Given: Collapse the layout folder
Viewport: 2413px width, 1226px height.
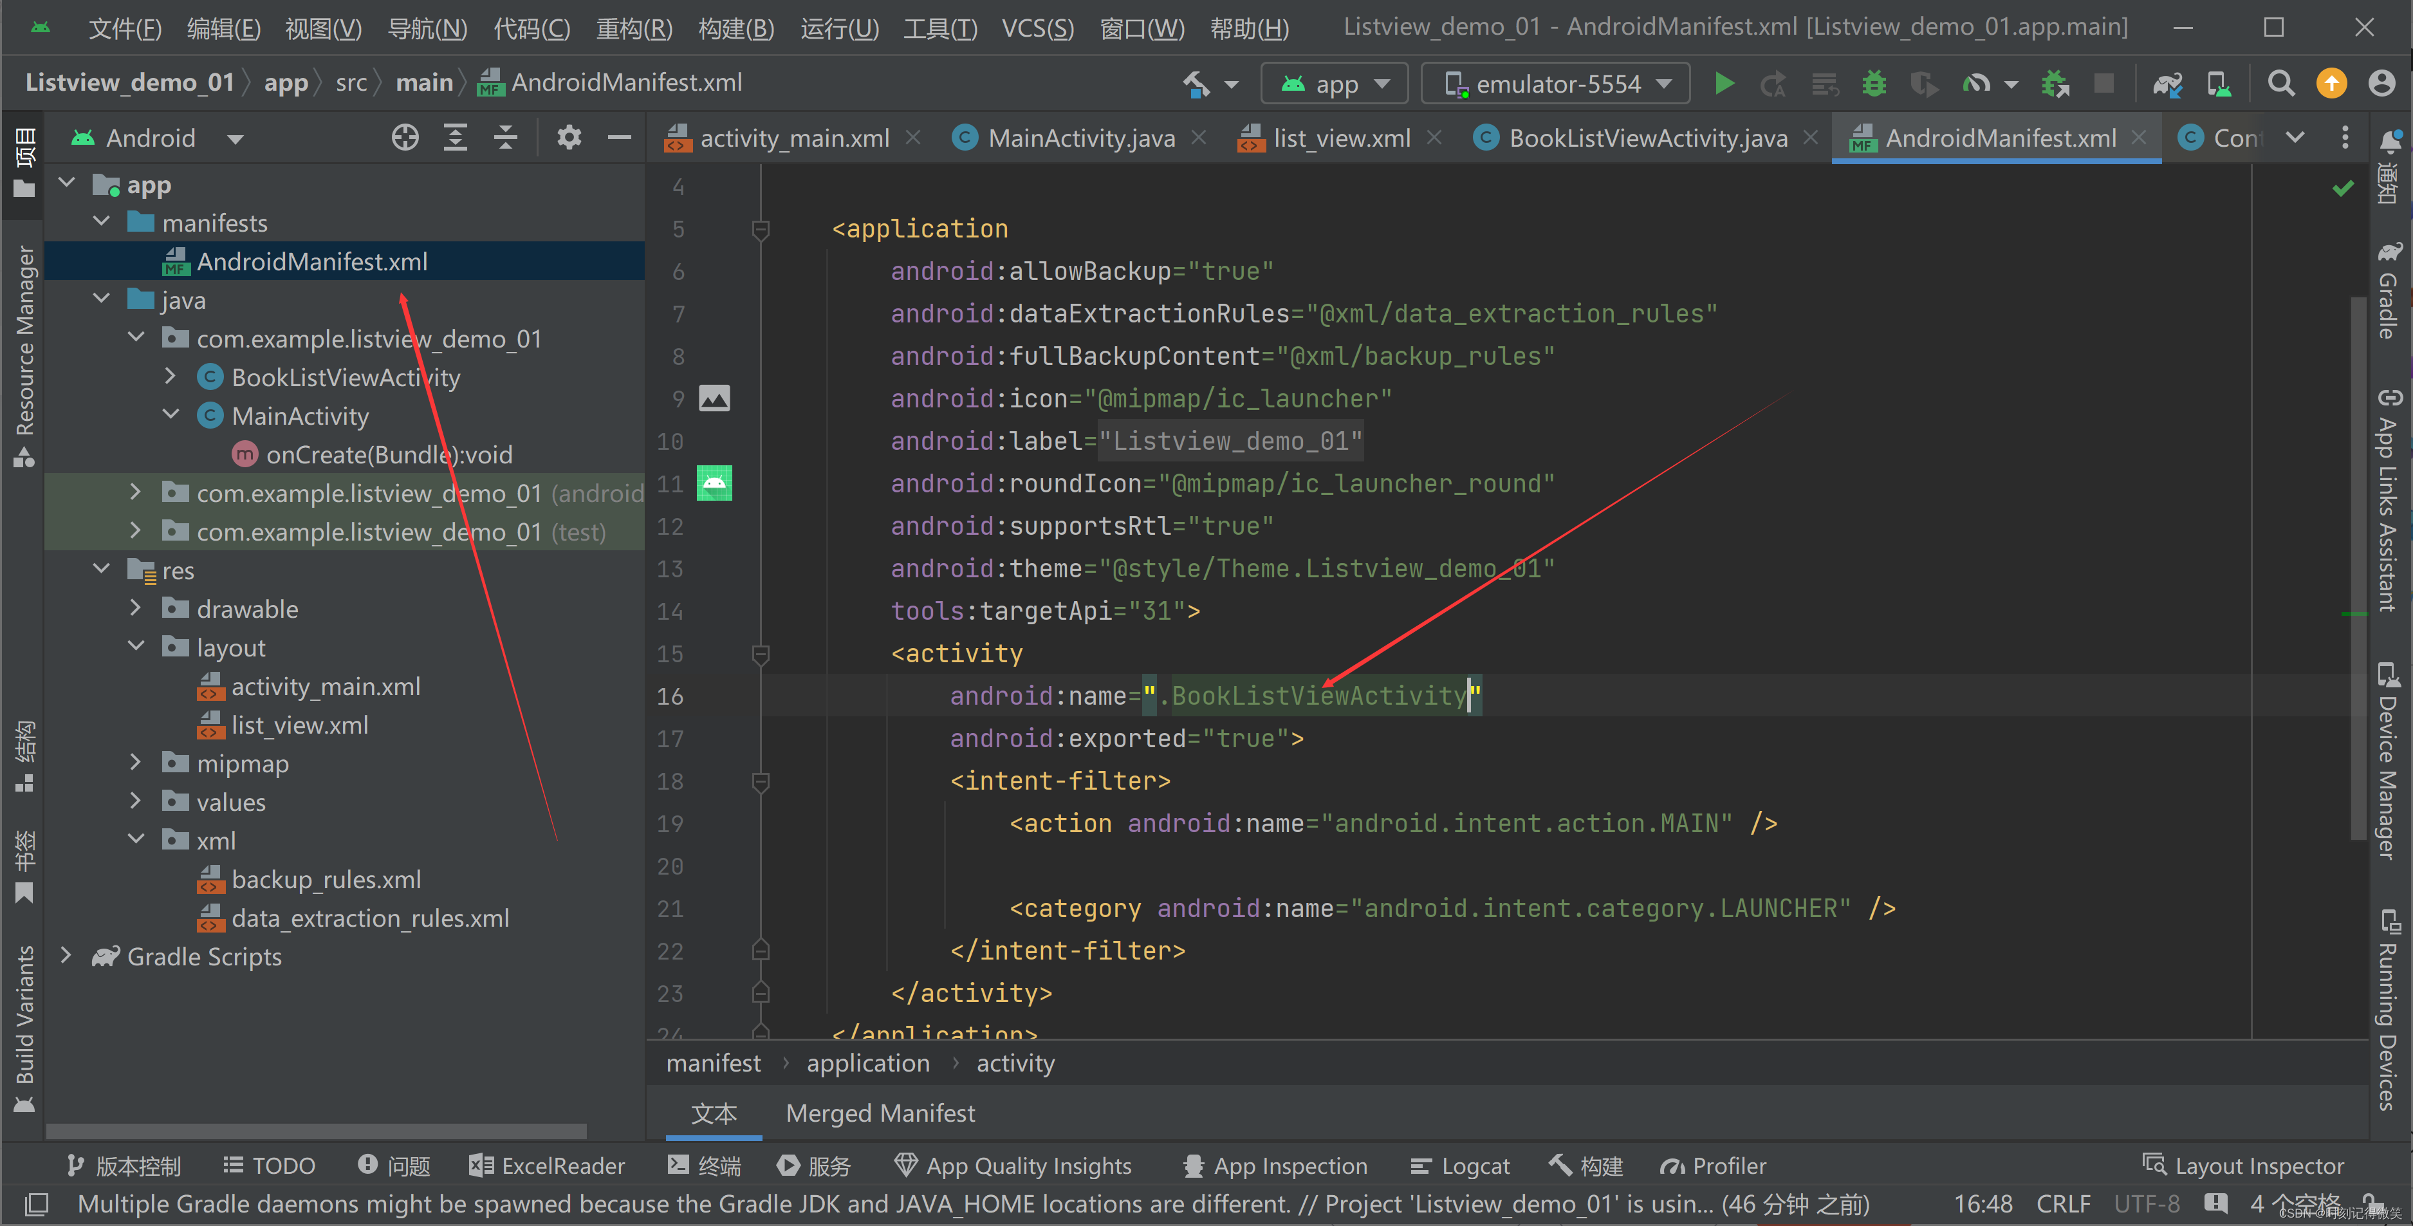Looking at the screenshot, I should point(136,646).
